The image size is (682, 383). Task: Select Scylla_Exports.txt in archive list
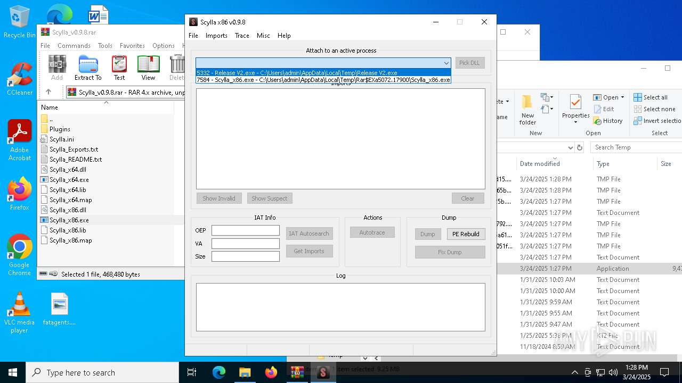click(74, 149)
